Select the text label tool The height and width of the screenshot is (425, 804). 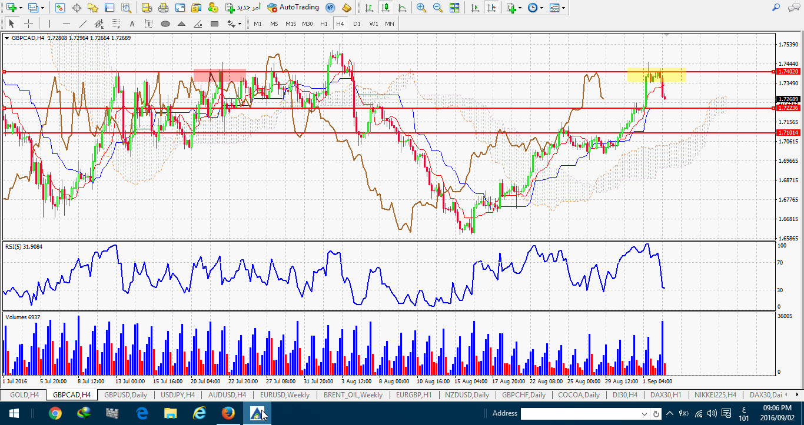point(148,24)
